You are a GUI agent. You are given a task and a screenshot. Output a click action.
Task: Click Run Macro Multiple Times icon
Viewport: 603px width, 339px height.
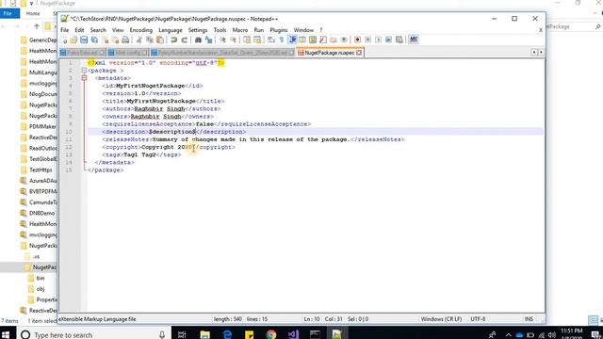[x=388, y=40]
